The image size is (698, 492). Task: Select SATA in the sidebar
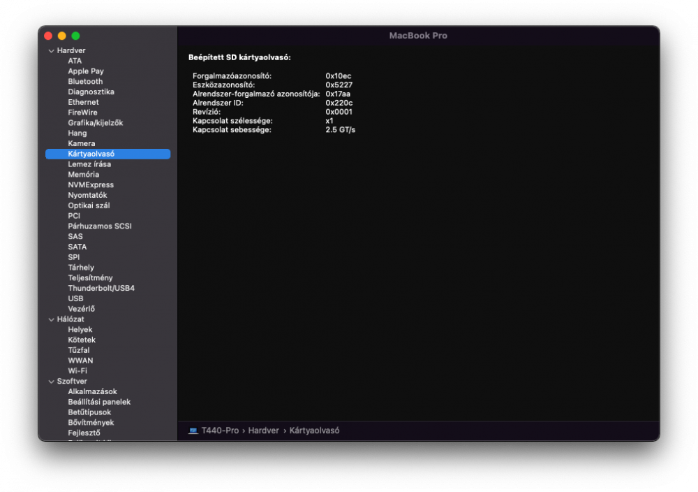click(77, 247)
